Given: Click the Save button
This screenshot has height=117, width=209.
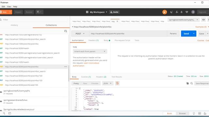Looking at the screenshot, I should point(201,34).
